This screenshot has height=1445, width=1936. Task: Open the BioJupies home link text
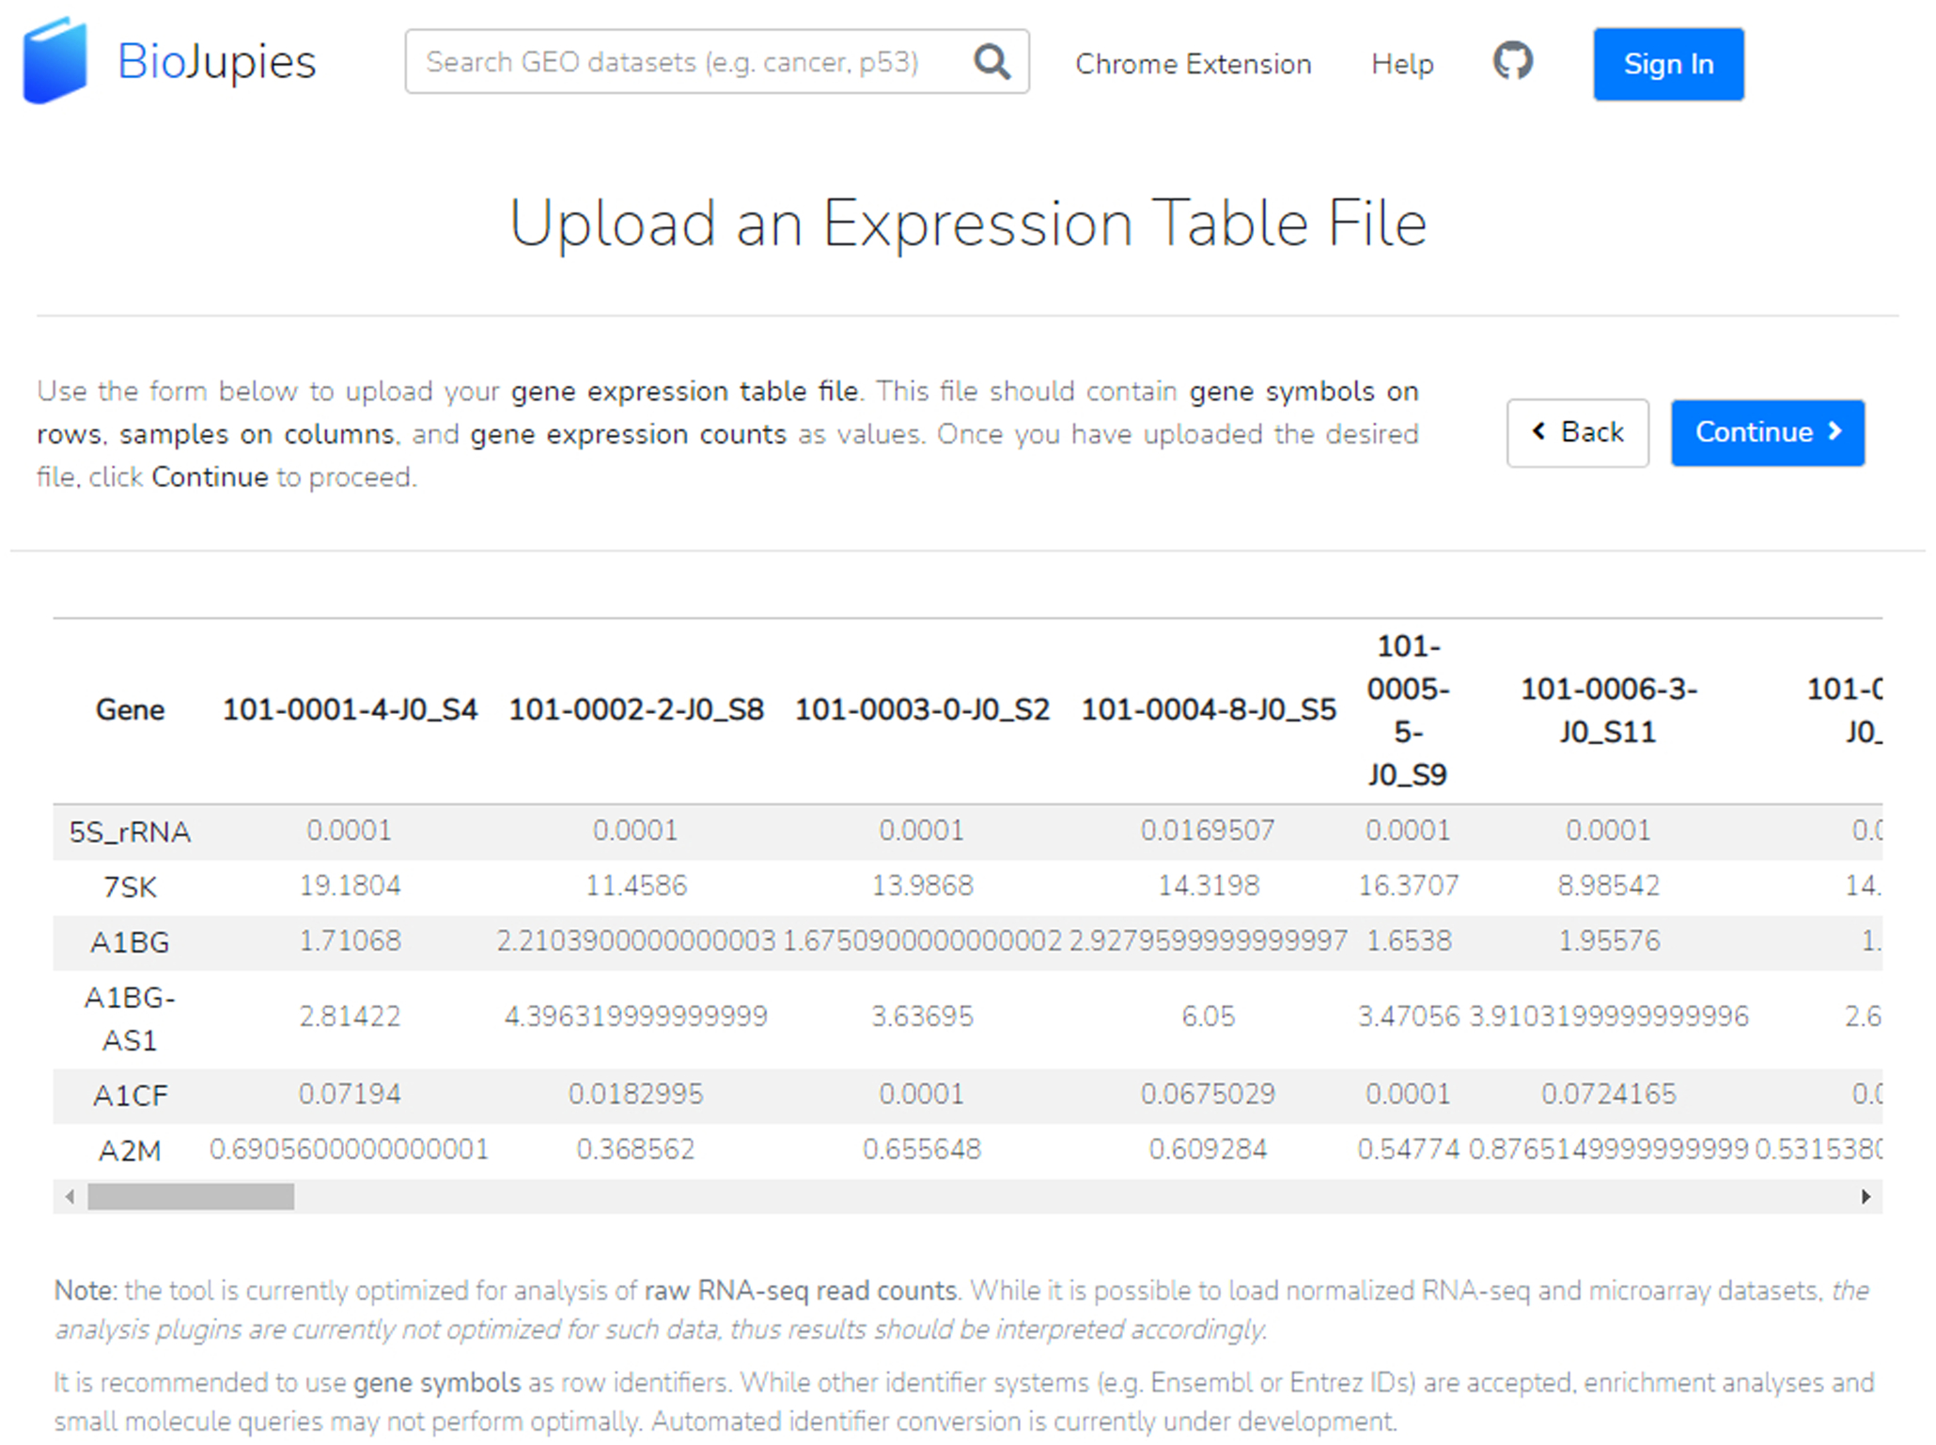pos(216,62)
